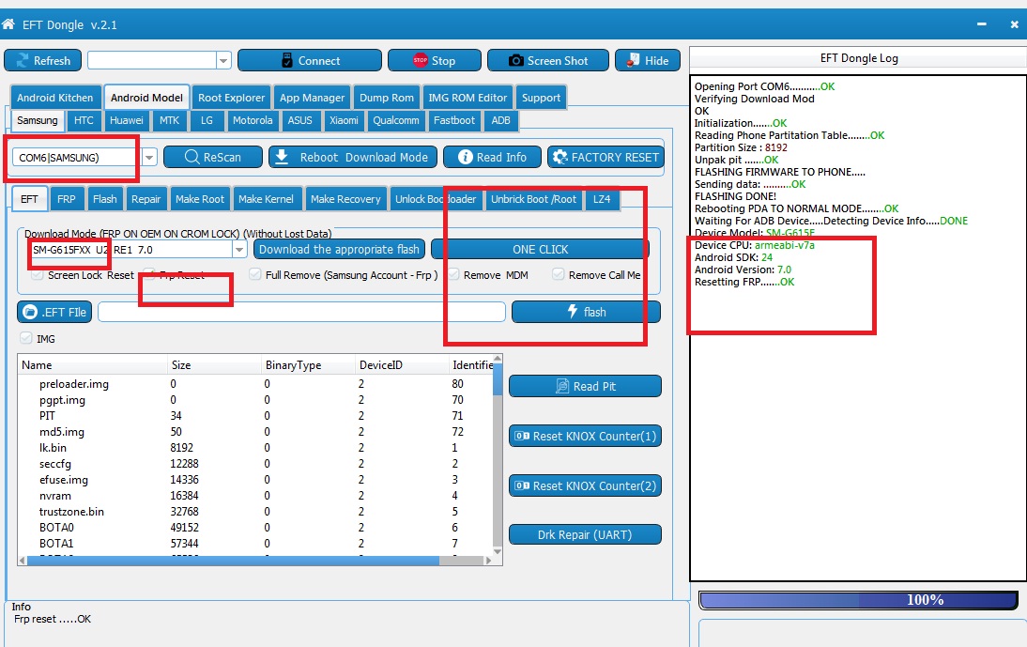
Task: Open the ADB tab
Action: coord(501,120)
